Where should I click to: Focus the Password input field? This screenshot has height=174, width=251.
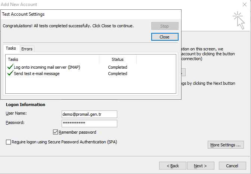click(89, 124)
